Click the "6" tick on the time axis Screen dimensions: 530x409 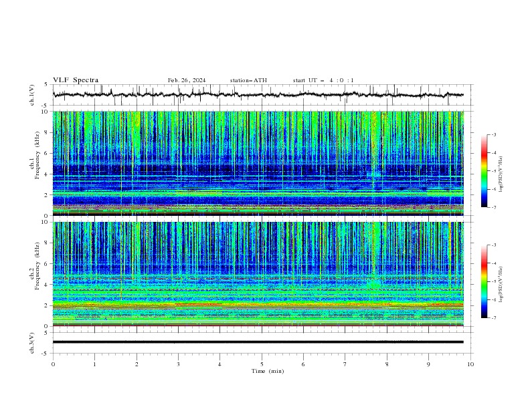point(303,364)
